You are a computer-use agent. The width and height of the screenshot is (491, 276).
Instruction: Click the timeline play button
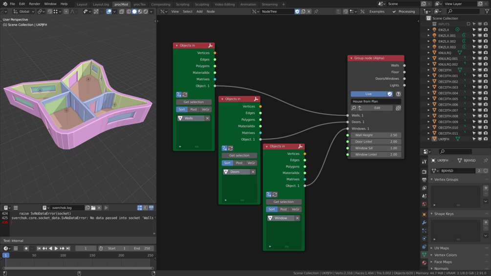click(56, 249)
